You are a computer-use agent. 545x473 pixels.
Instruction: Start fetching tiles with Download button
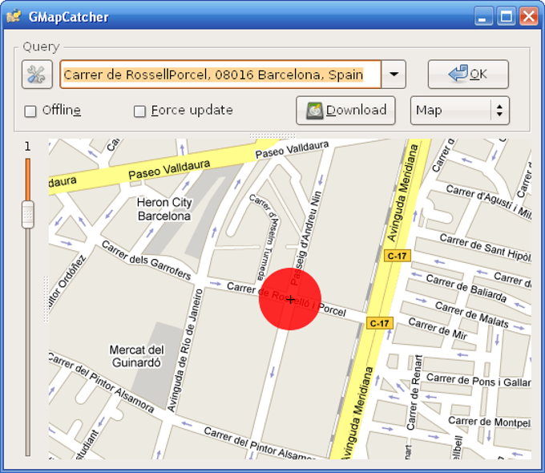click(345, 111)
